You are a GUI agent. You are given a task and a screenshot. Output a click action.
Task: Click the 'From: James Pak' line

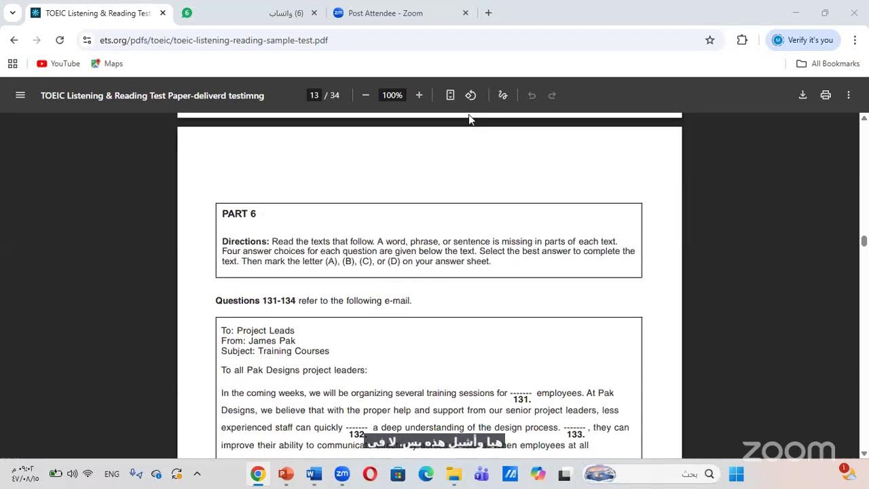[258, 341]
